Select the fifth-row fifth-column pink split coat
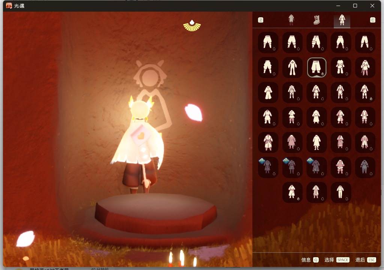 pos(365,142)
